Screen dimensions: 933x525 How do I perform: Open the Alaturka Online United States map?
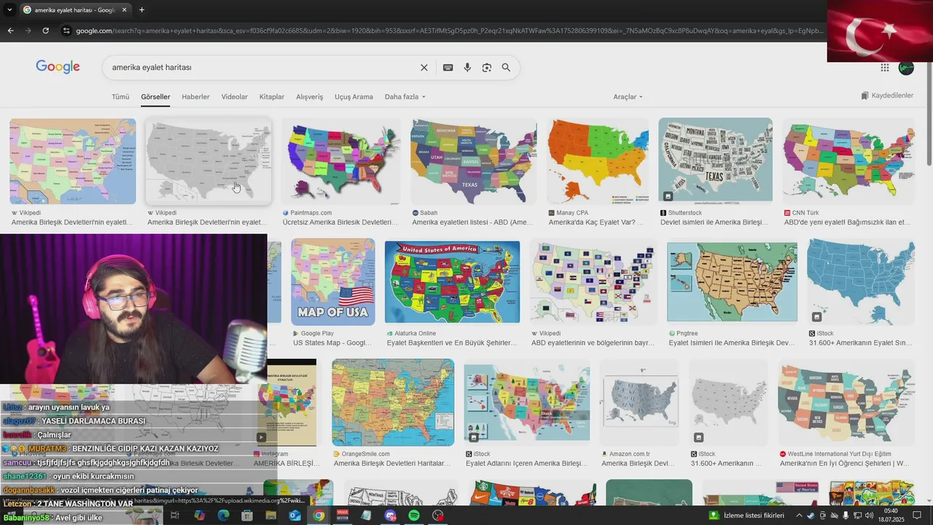pos(453,282)
